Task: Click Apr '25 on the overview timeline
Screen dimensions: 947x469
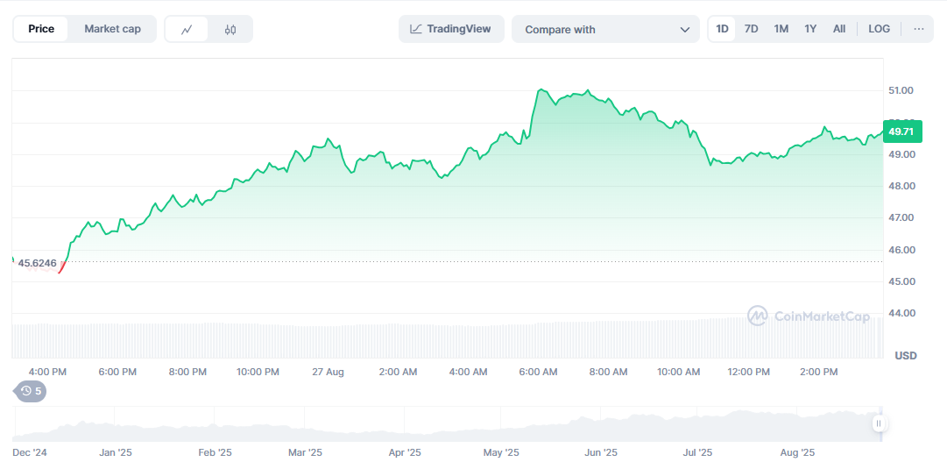Action: pos(405,452)
